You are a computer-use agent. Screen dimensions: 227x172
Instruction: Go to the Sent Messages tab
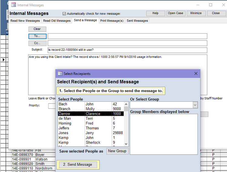[x=137, y=21]
